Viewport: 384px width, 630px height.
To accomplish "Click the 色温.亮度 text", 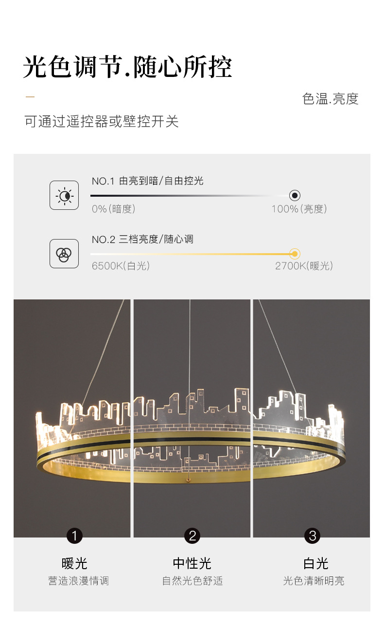I will click(x=331, y=99).
